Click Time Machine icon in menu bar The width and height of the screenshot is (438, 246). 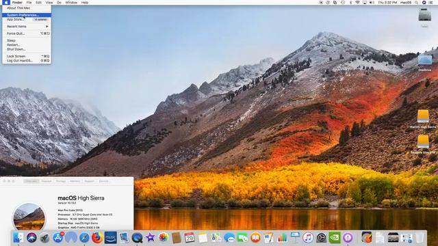click(x=343, y=3)
